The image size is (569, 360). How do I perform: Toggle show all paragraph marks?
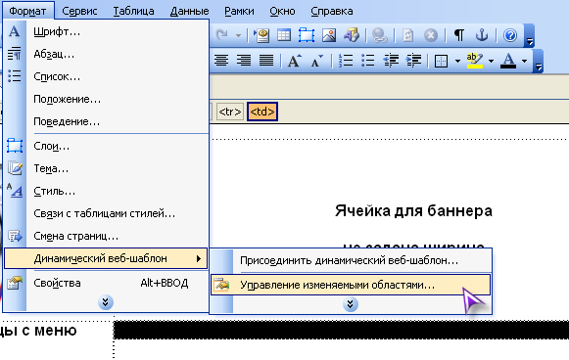(459, 35)
